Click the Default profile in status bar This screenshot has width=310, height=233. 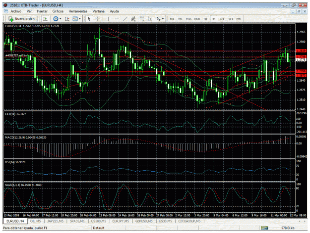(99, 228)
